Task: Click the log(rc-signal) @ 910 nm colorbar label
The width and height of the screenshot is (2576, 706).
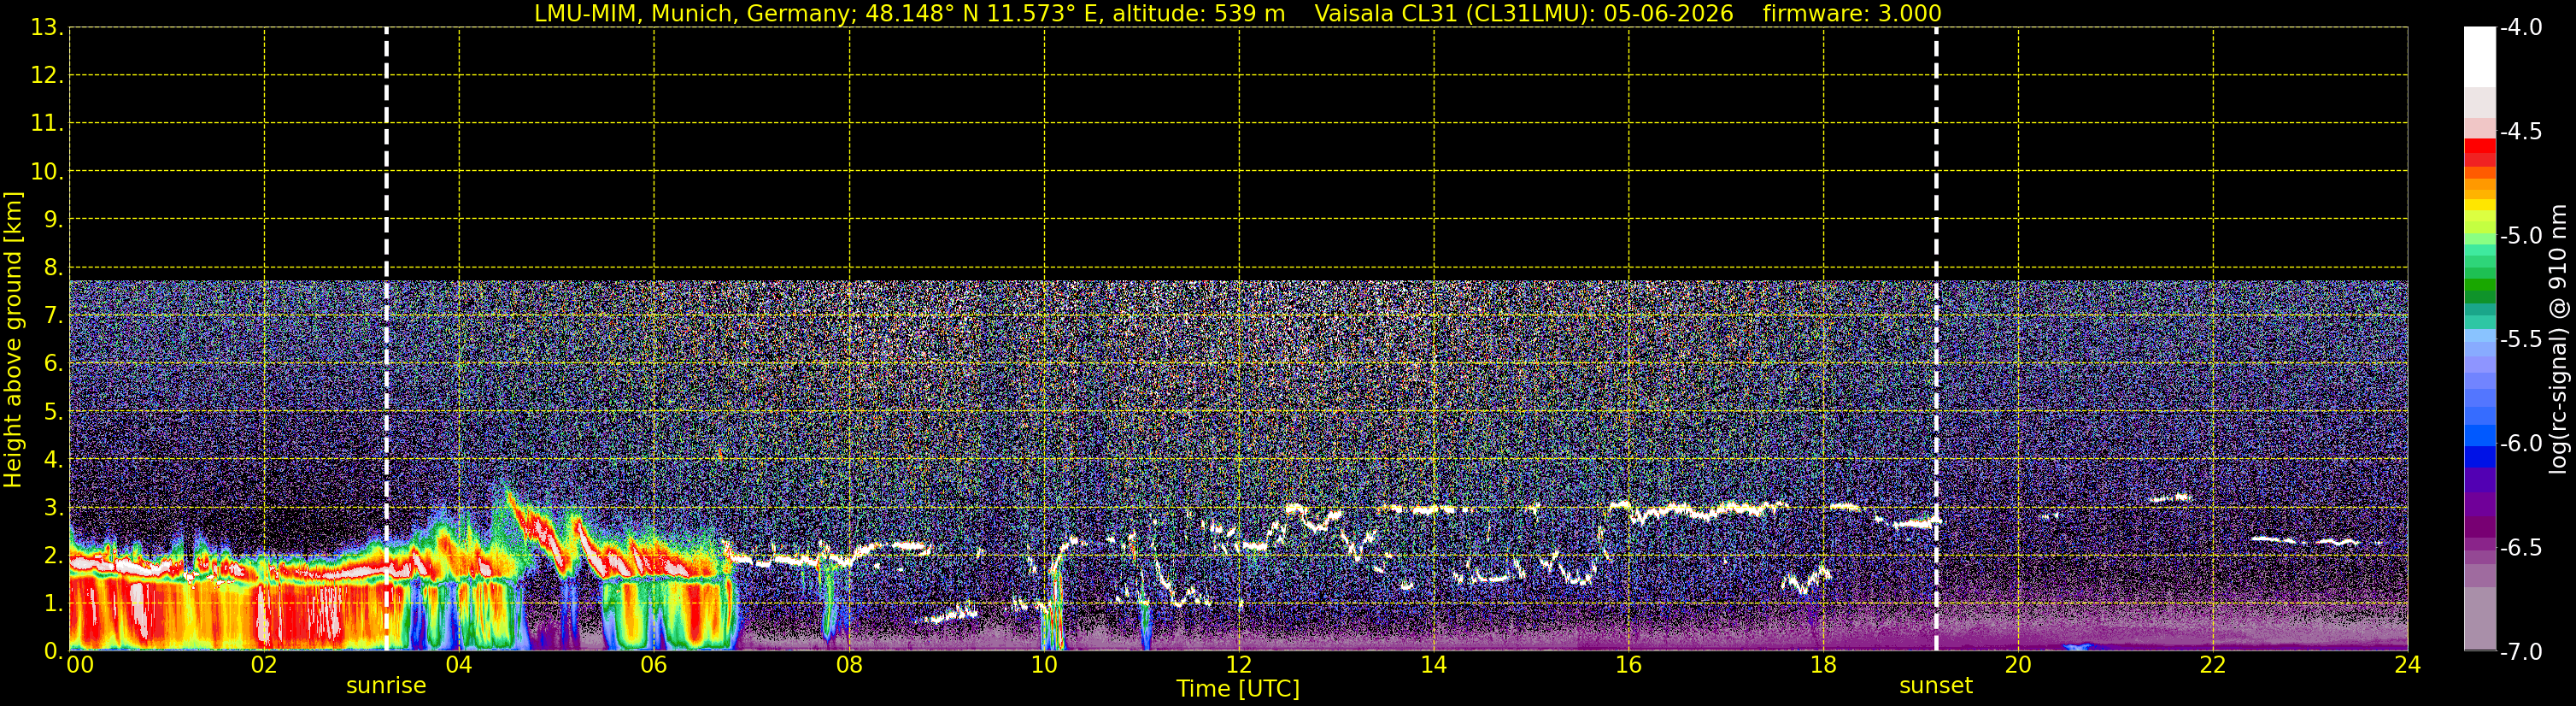Action: point(2559,340)
